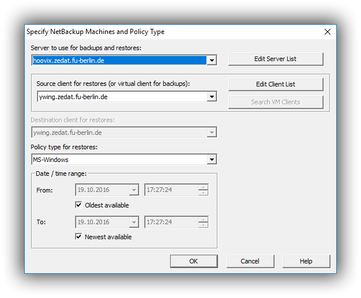The width and height of the screenshot is (361, 298).
Task: Open the backup server dropdown arrow
Action: pos(212,61)
